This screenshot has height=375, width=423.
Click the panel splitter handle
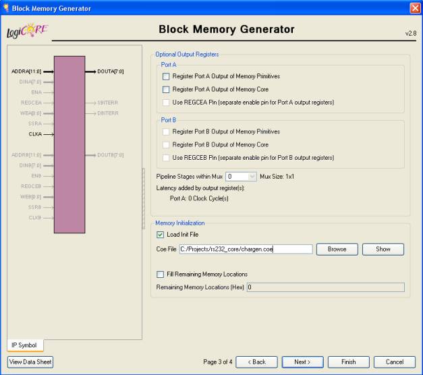click(143, 198)
